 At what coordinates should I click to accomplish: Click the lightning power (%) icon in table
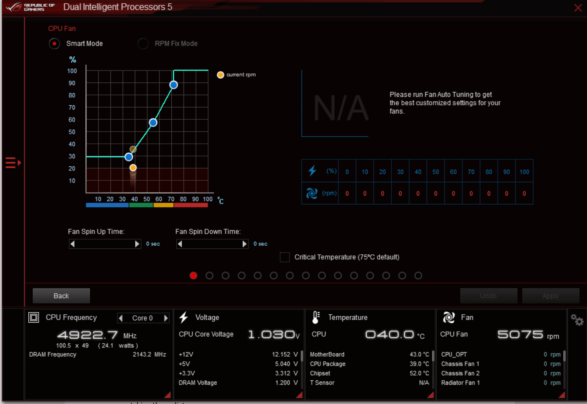point(312,171)
